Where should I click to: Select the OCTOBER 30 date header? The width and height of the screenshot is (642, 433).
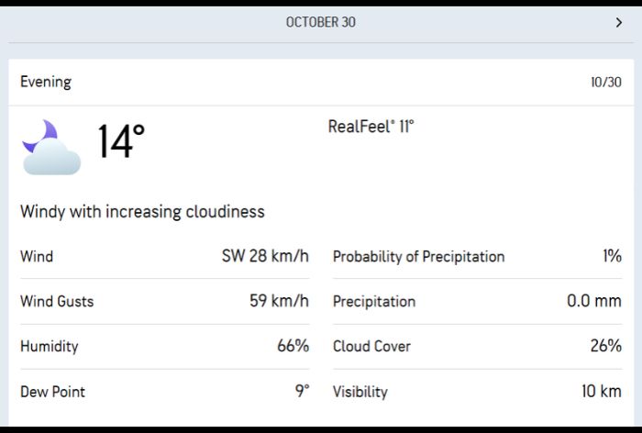(x=321, y=22)
